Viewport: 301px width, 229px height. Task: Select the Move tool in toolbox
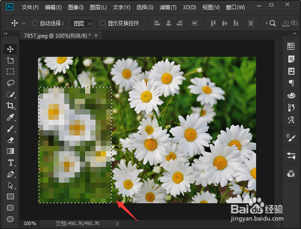[10, 49]
